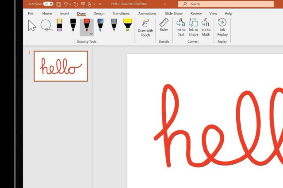283x188 pixels.
Task: Switch to the Home tab
Action: tap(47, 14)
